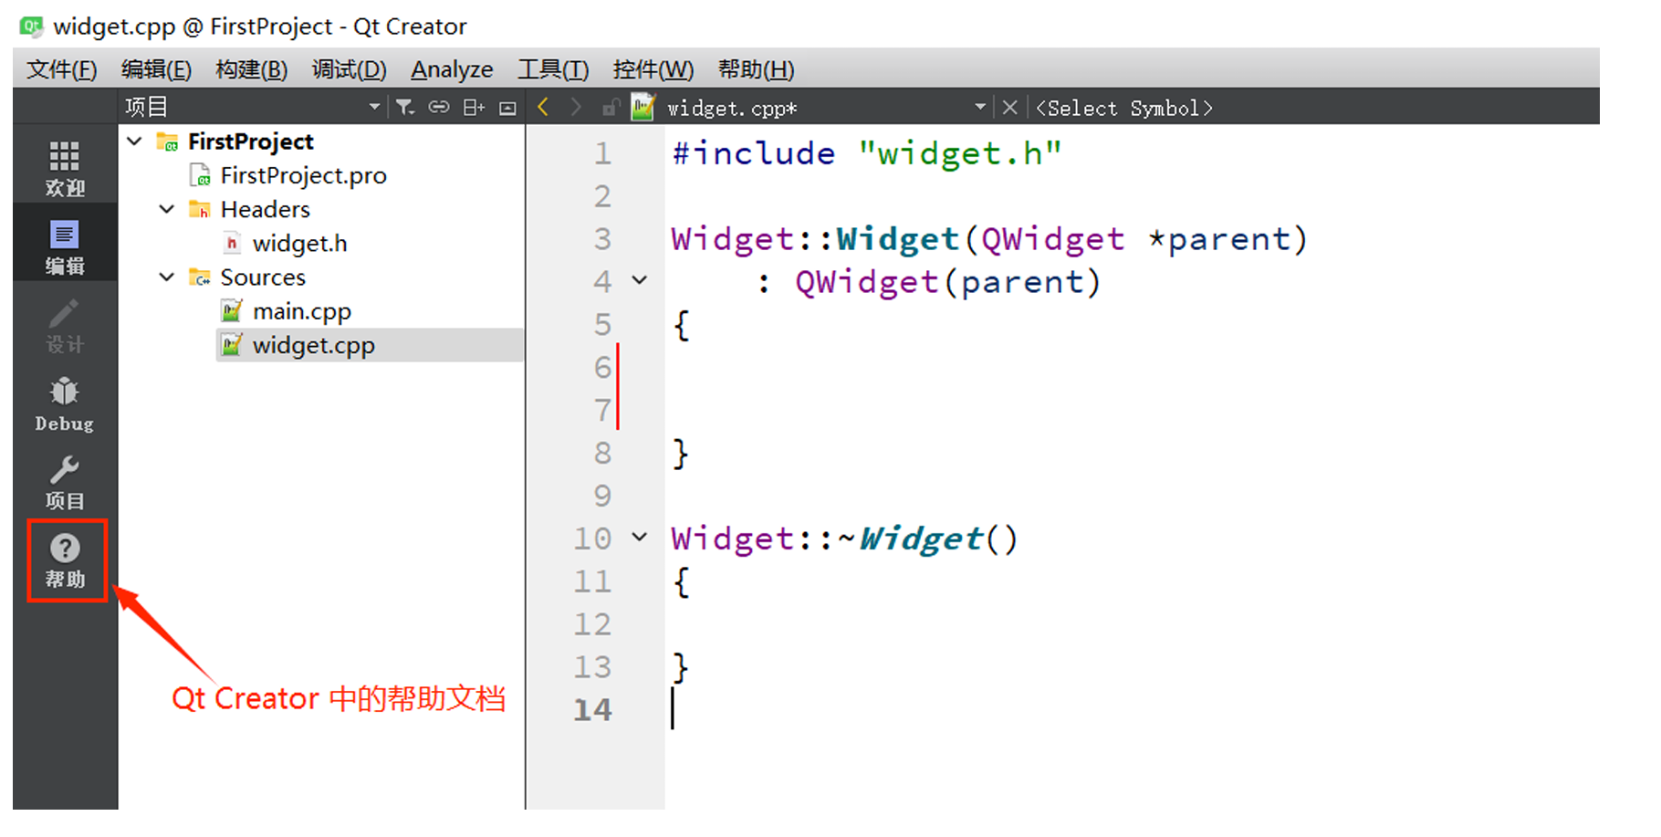Viewport: 1661px width, 837px height.
Task: Close the widget.cpp document with X
Action: pyautogui.click(x=1009, y=108)
